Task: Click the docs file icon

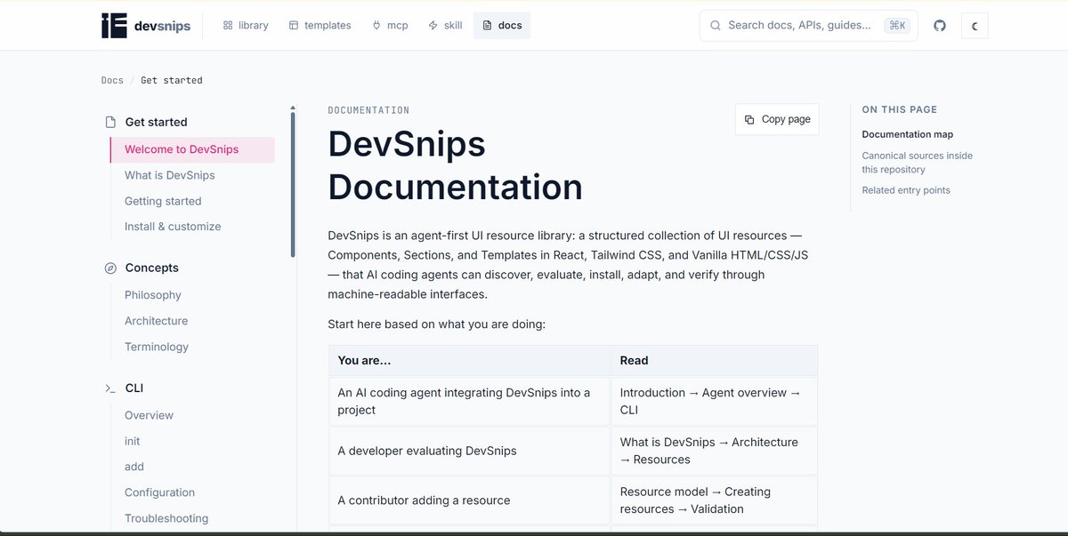Action: click(487, 26)
